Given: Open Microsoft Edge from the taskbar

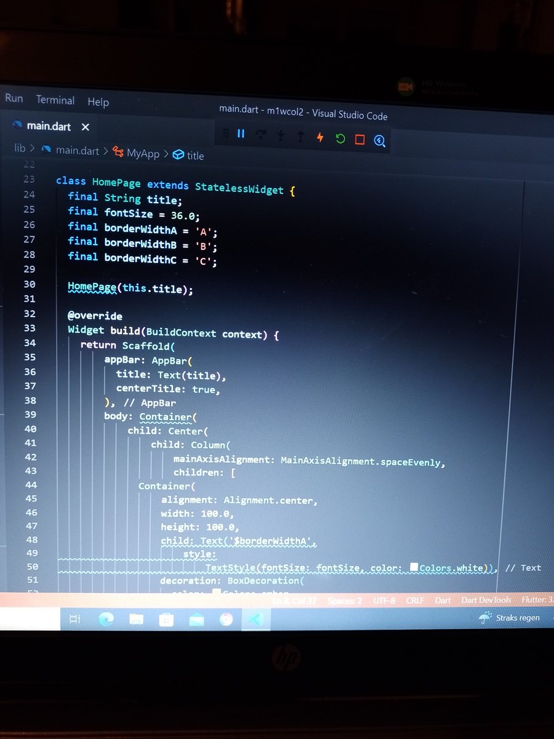Looking at the screenshot, I should tap(106, 619).
